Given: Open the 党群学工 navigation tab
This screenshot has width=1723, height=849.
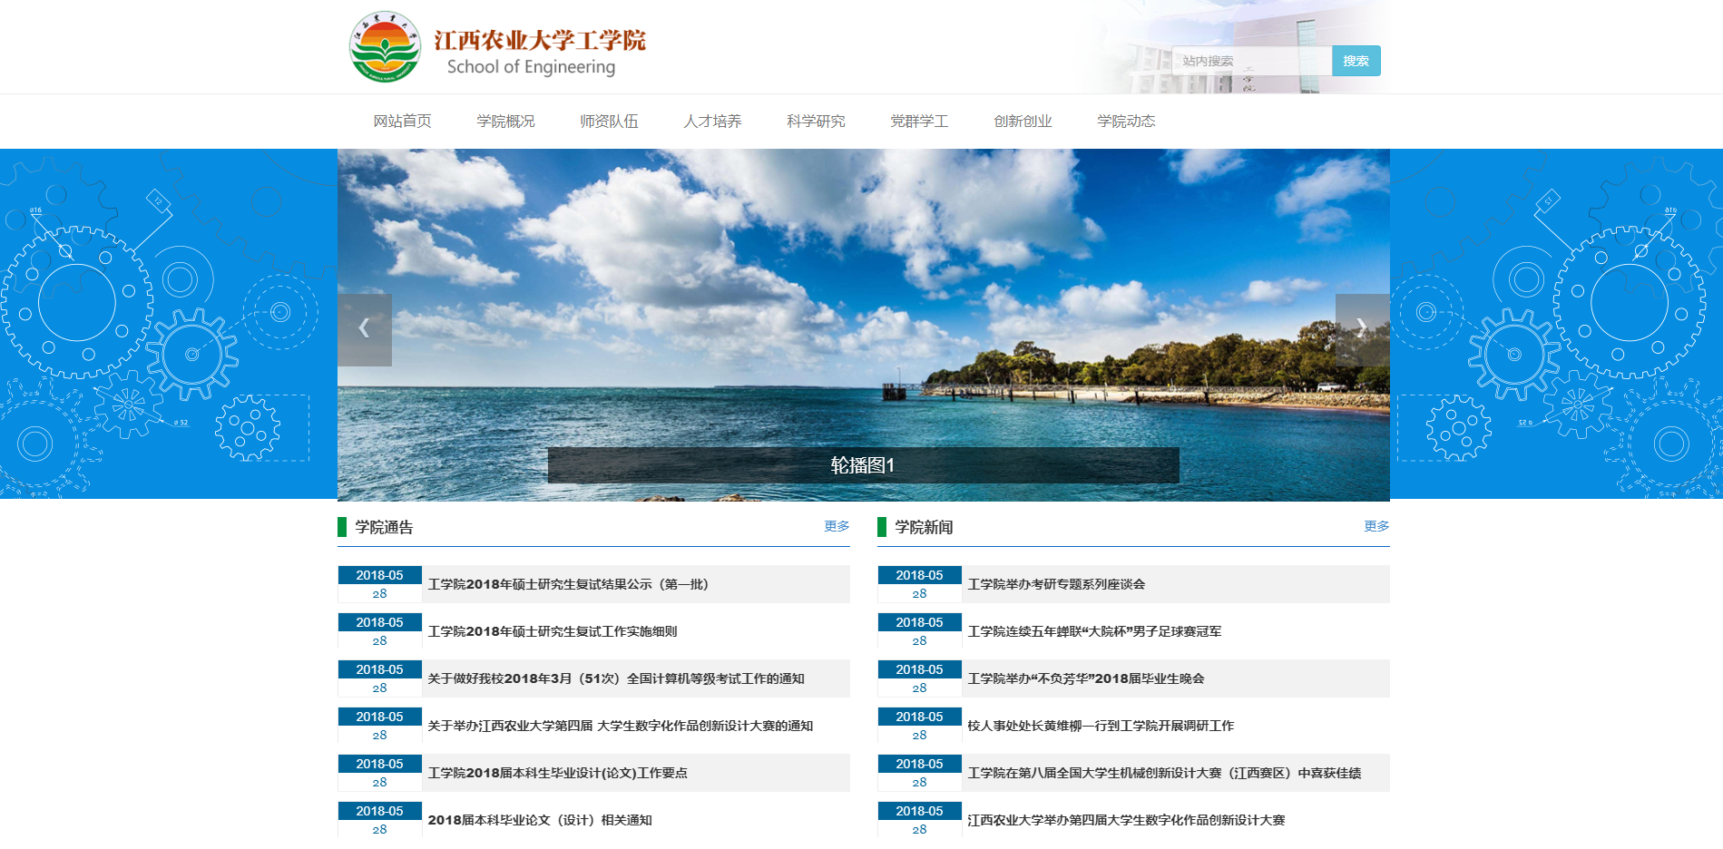Looking at the screenshot, I should click(x=919, y=121).
